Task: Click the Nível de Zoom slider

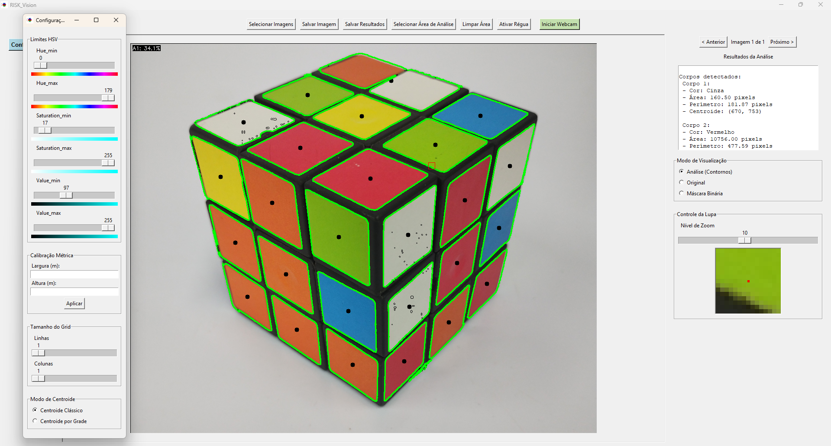Action: click(744, 240)
